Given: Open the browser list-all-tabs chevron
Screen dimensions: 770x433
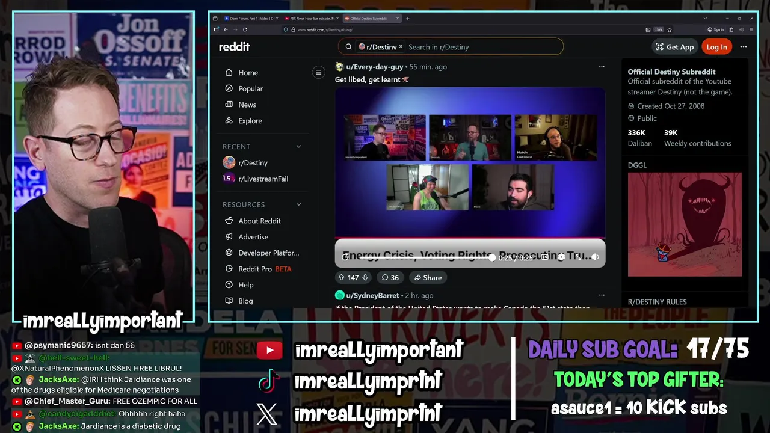Looking at the screenshot, I should point(705,19).
